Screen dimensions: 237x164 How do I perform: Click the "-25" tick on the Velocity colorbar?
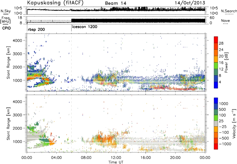[x=222, y=126]
